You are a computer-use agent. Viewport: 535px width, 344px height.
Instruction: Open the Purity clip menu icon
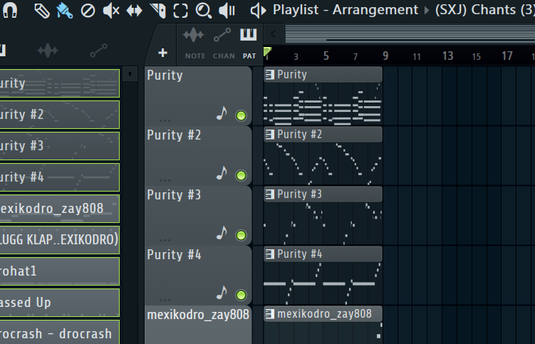click(x=270, y=75)
